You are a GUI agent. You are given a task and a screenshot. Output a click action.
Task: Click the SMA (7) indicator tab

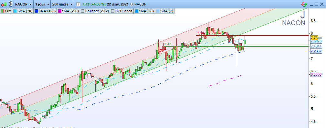[164, 11]
